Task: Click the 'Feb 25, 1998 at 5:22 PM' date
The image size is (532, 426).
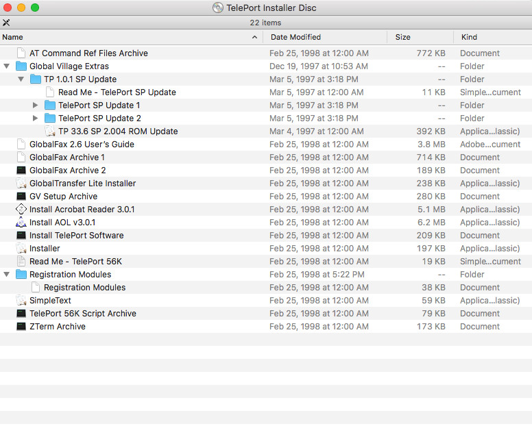Action: (x=317, y=274)
